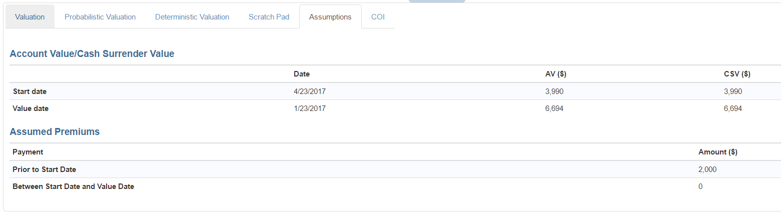Select the Deterministic Valuation tab

pyautogui.click(x=192, y=17)
